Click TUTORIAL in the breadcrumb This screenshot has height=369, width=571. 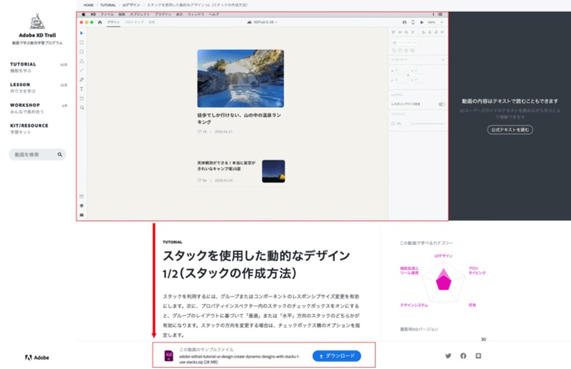click(x=108, y=5)
